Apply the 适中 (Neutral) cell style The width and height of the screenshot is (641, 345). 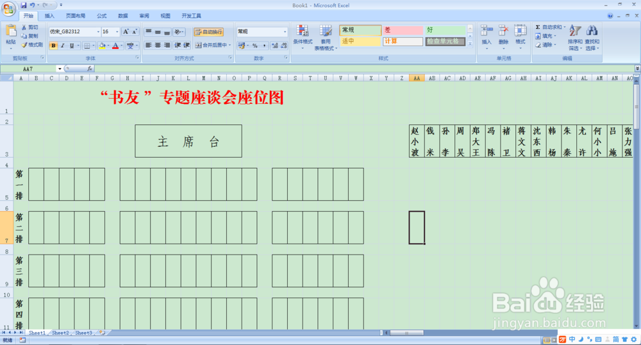360,41
